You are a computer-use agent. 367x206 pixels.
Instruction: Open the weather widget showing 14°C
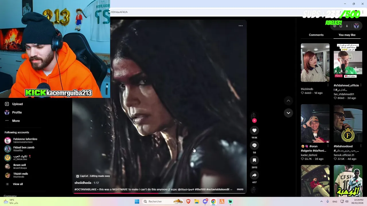pos(11,201)
